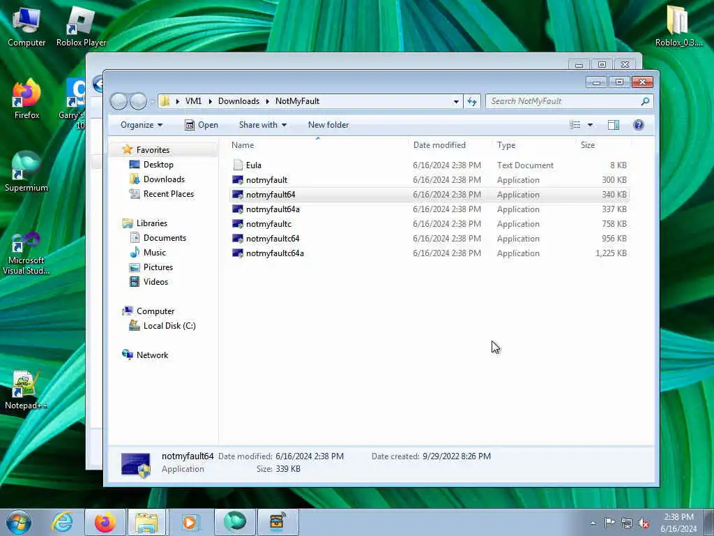Open the Documents library

pyautogui.click(x=165, y=238)
